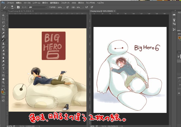
Task: Select the Rectangle shape tool
Action: pyautogui.click(x=3, y=75)
